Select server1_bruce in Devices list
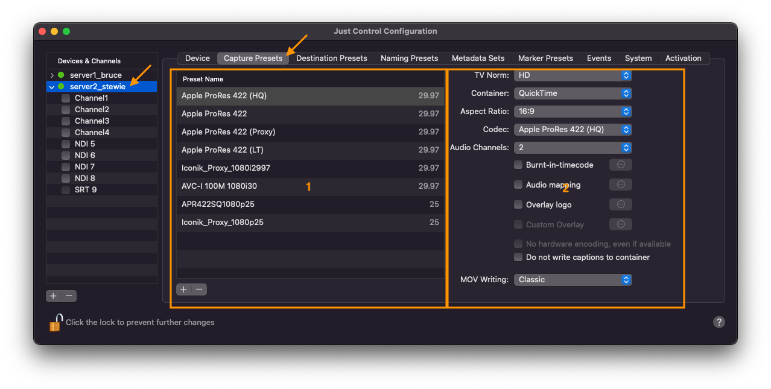The image size is (771, 389). pos(101,75)
